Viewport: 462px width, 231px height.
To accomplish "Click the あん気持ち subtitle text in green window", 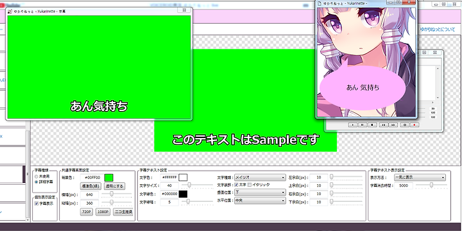I will 99,106.
